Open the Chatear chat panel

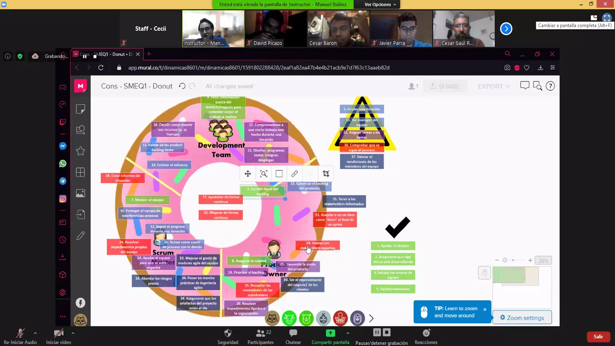(x=293, y=336)
